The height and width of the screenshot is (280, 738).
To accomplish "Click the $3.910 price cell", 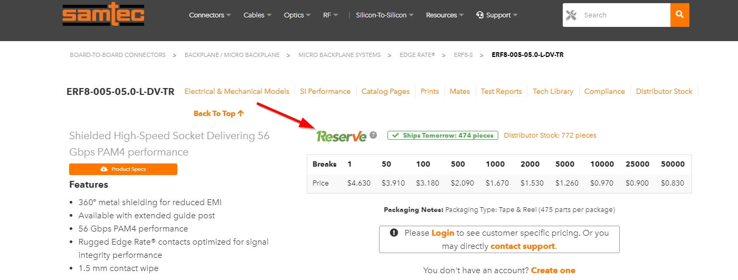I will point(393,183).
